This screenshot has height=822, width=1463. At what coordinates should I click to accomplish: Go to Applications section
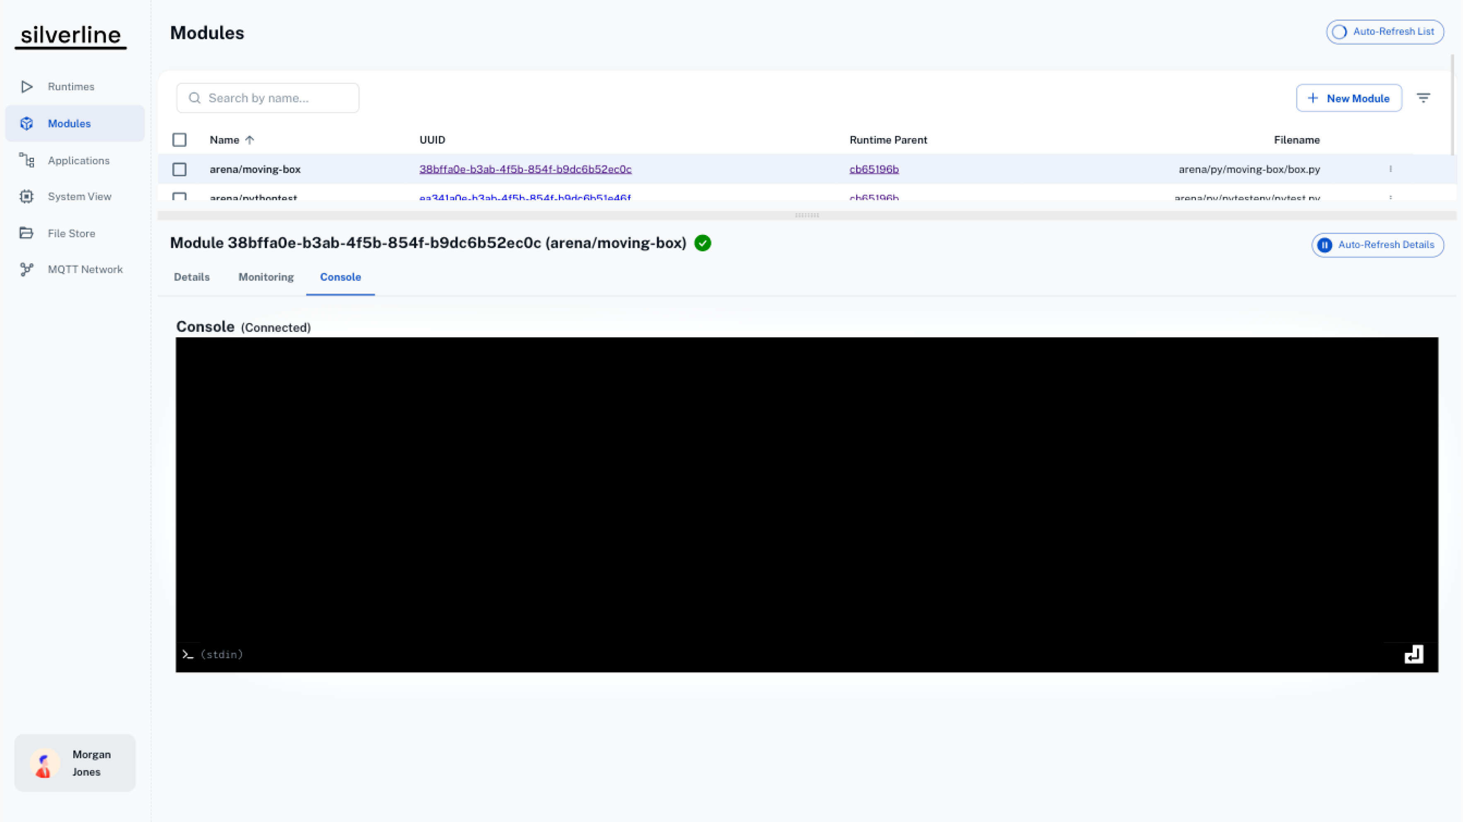click(x=75, y=160)
